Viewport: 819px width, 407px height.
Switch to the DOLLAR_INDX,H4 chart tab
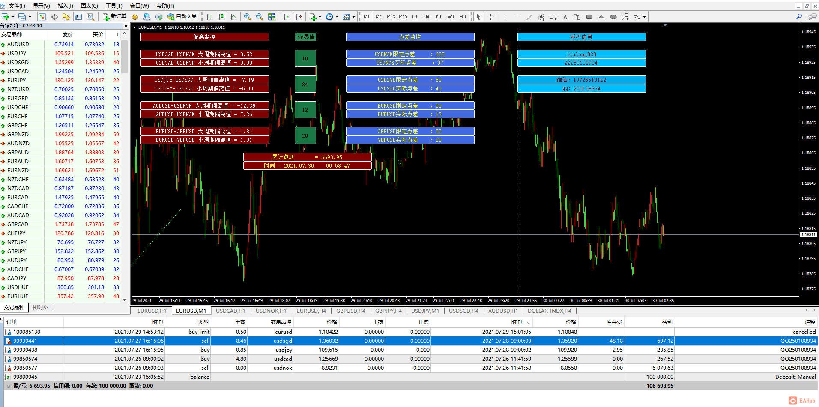550,311
